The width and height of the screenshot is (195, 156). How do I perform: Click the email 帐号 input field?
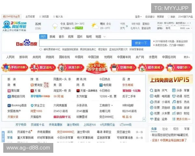(172, 28)
